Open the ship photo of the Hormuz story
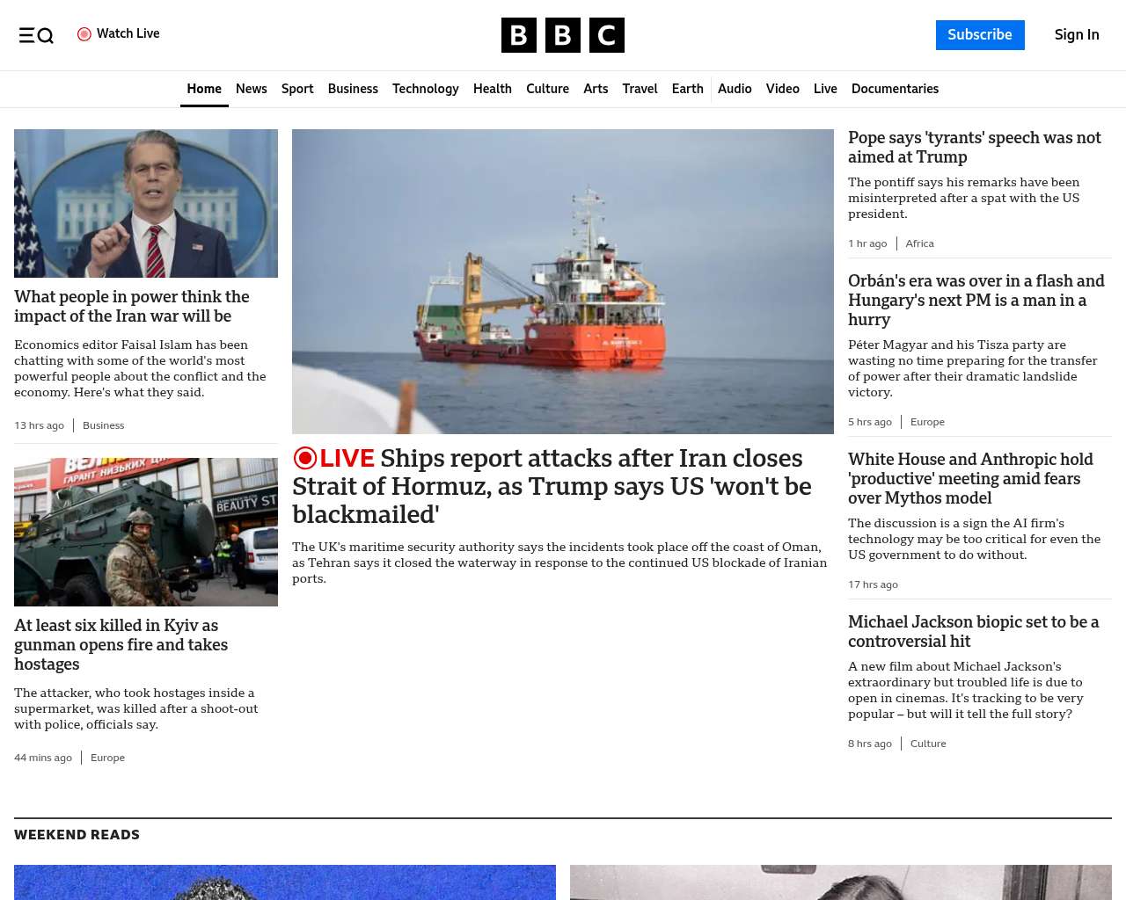This screenshot has width=1126, height=900. point(562,281)
